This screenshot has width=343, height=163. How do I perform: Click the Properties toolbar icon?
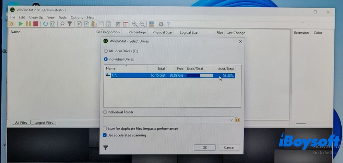pyautogui.click(x=108, y=24)
